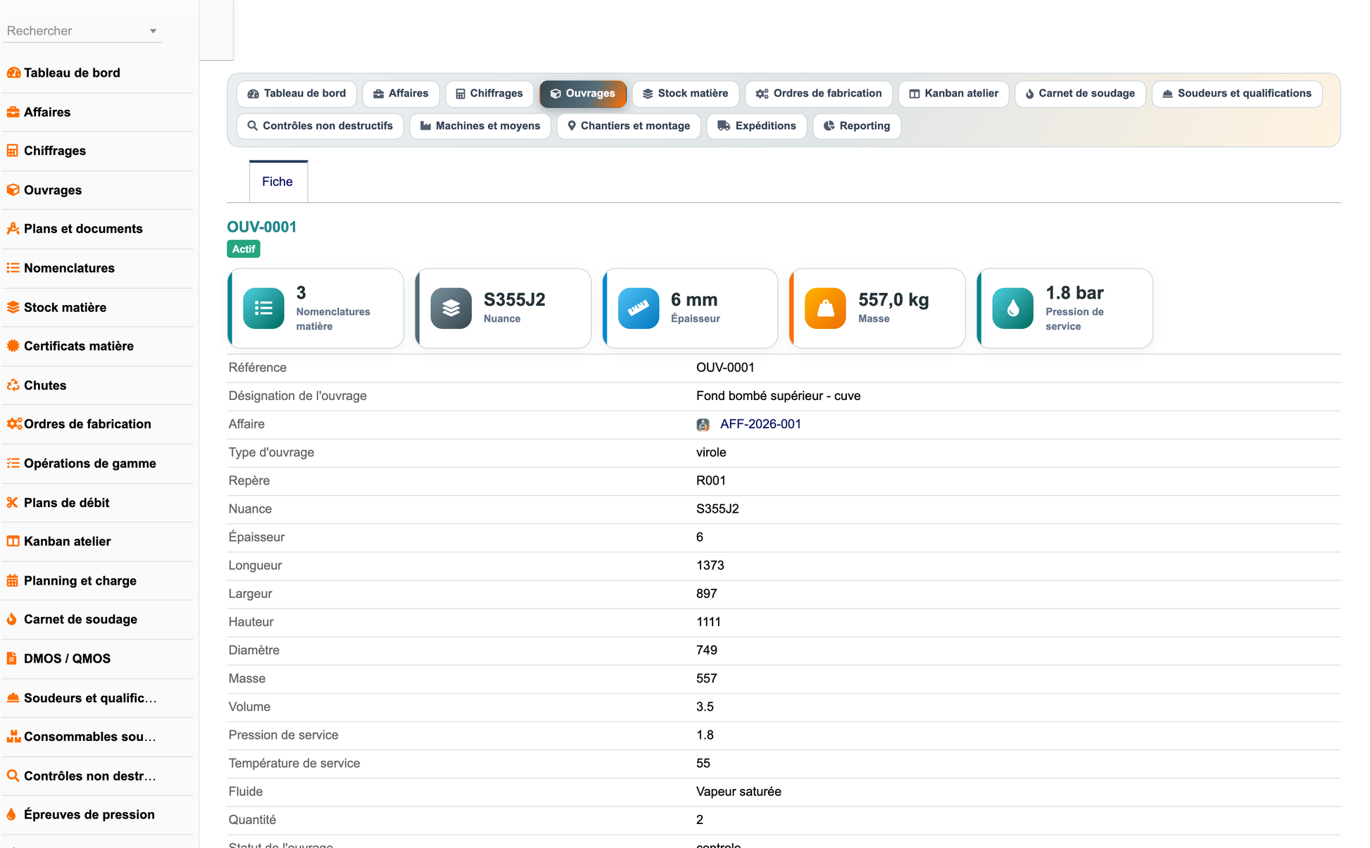
Task: Click the Chiffrages calculator icon in sidebar
Action: coord(13,151)
